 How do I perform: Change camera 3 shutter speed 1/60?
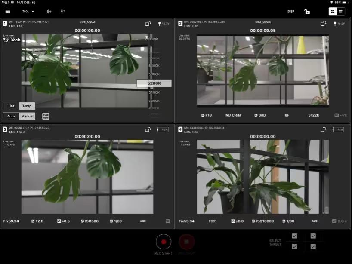pyautogui.click(x=116, y=221)
